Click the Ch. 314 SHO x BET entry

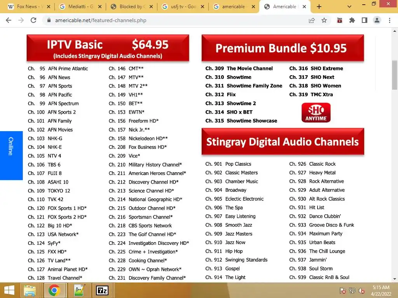[x=229, y=112]
